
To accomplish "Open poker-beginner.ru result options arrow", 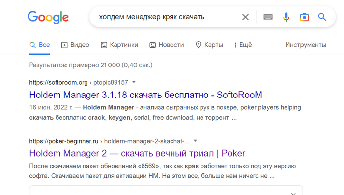I will pyautogui.click(x=195, y=141).
